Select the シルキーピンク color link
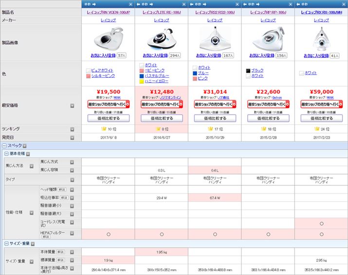Screen dimensions: 348x275 pos(103,76)
